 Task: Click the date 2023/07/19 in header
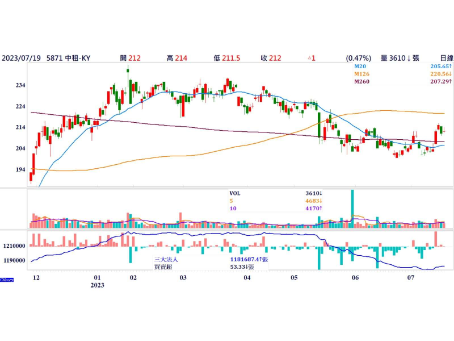[x=21, y=58]
